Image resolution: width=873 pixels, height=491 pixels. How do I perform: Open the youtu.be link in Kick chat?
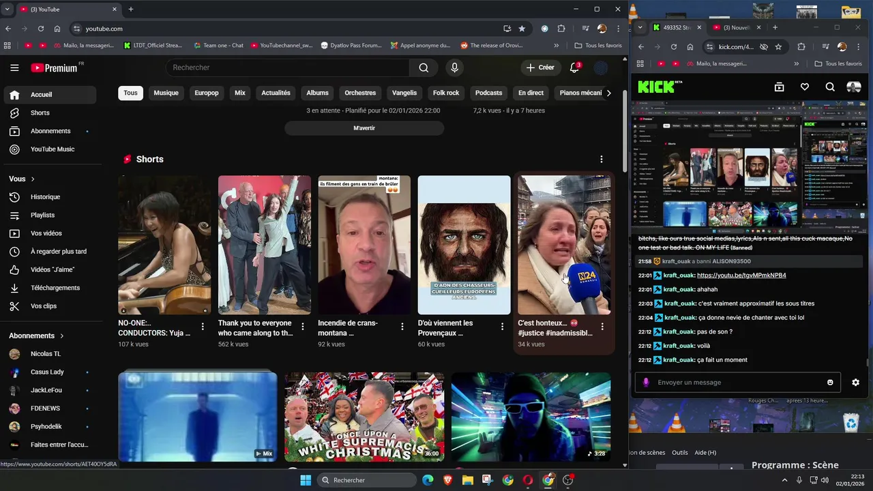click(741, 276)
